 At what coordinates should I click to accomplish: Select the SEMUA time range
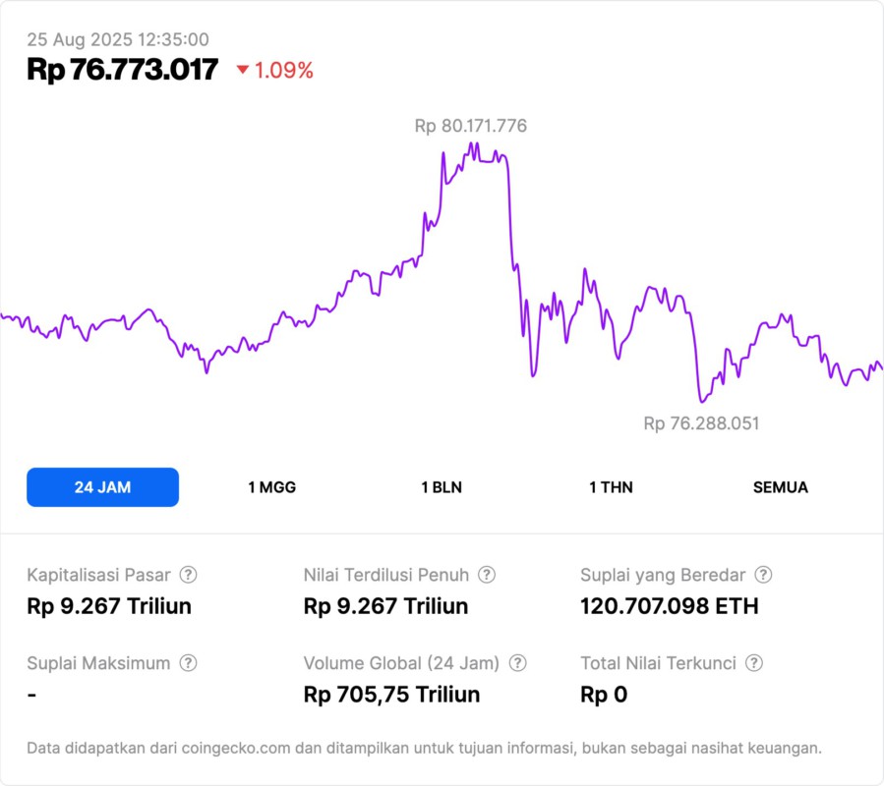(x=781, y=487)
